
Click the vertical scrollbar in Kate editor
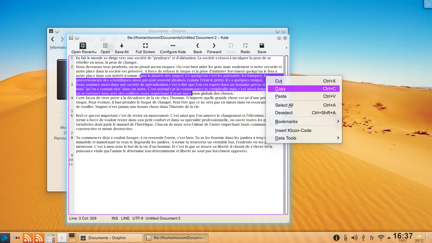click(286, 135)
